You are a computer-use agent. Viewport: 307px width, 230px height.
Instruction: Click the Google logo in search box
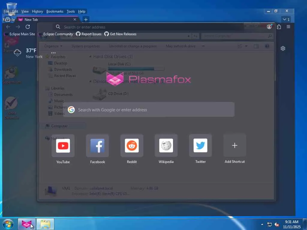tap(71, 110)
